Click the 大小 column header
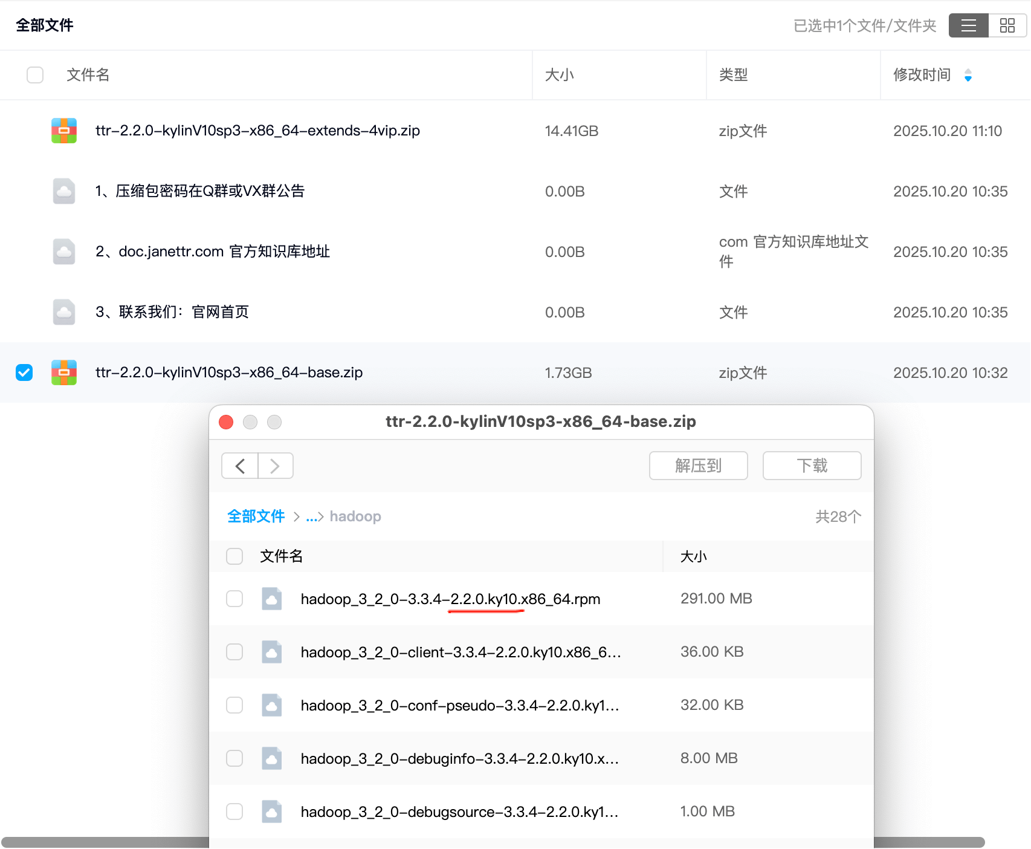Viewport: 1031px width, 849px height. pyautogui.click(x=559, y=75)
